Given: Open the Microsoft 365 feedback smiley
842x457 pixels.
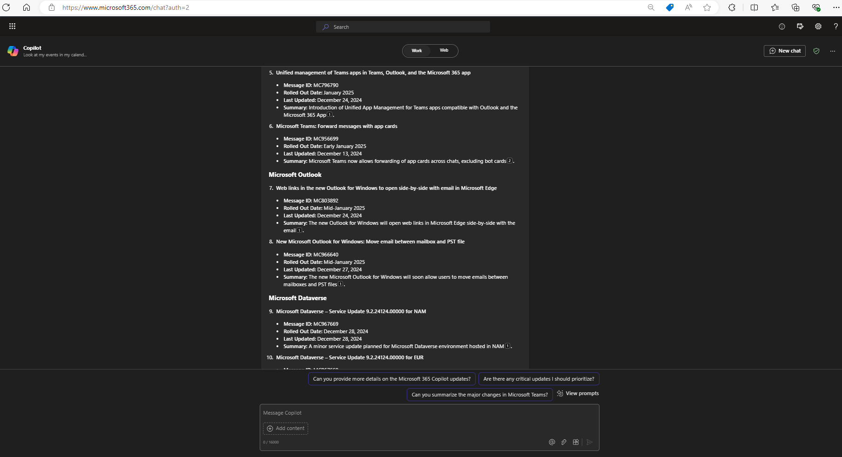Looking at the screenshot, I should [x=782, y=27].
